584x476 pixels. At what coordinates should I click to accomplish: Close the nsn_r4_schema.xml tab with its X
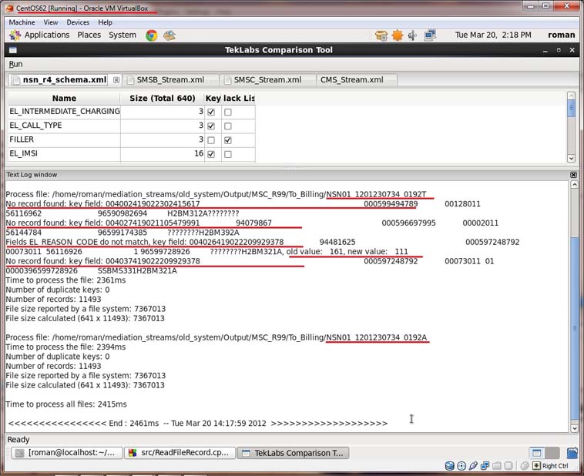coord(116,80)
